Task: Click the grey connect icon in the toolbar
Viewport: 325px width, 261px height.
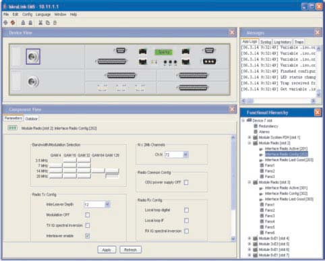Action: pos(6,22)
